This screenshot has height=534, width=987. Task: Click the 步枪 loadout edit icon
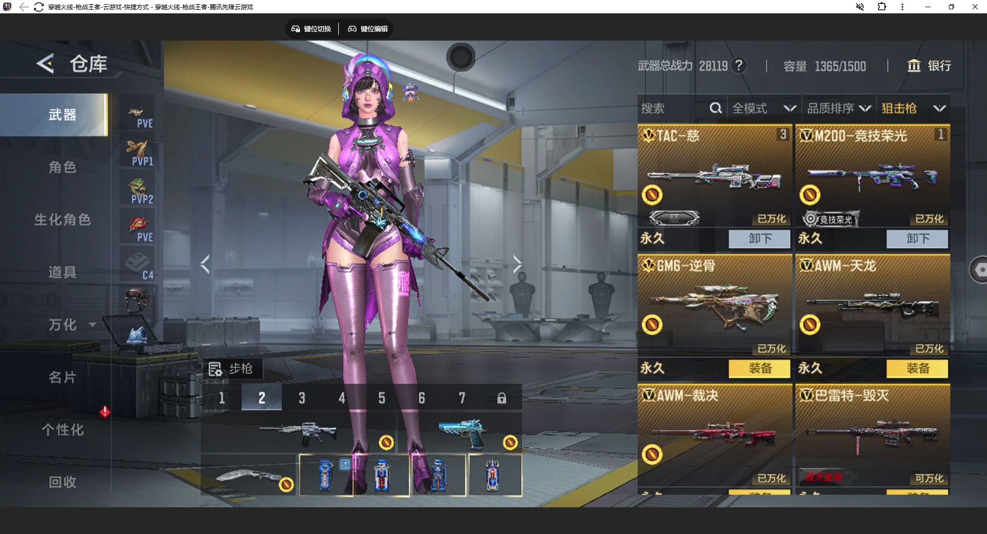[x=215, y=369]
